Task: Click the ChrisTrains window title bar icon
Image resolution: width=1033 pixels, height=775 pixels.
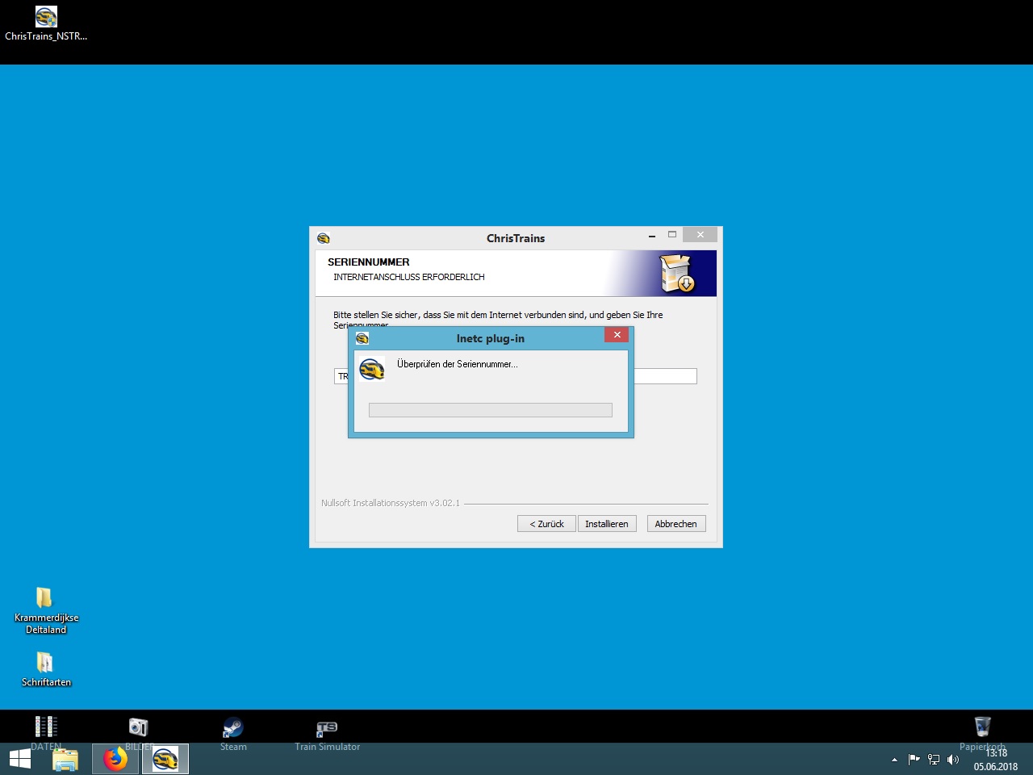Action: 324,238
